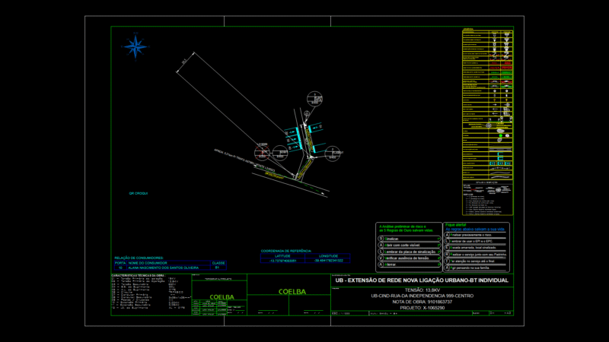Click the PROJETO: X-1065290 text
This screenshot has height=342, width=609.
click(422, 308)
